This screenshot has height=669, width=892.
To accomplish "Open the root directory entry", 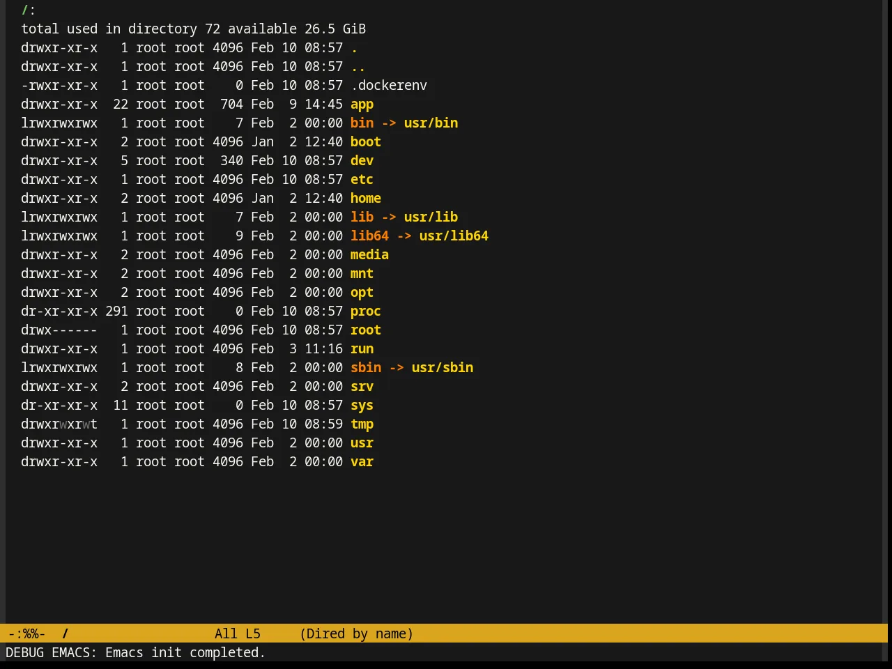I will pyautogui.click(x=365, y=330).
